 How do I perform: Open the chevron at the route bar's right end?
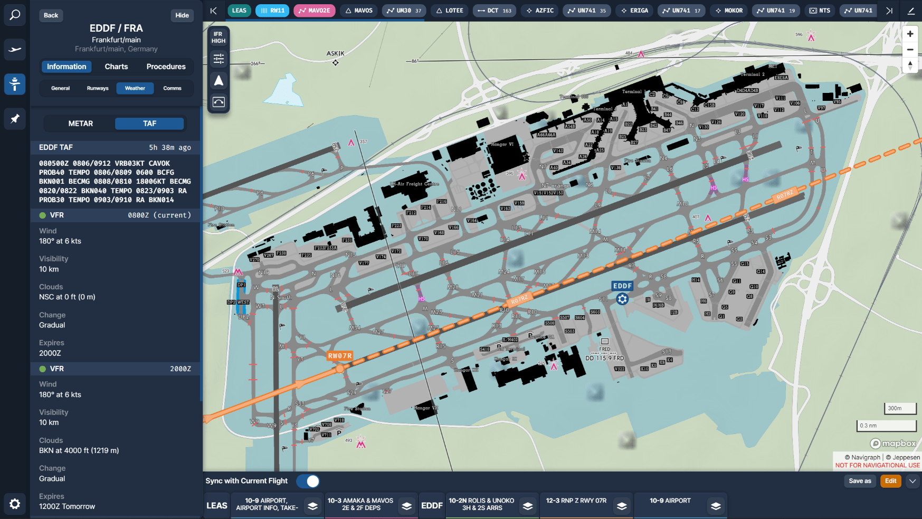(889, 10)
